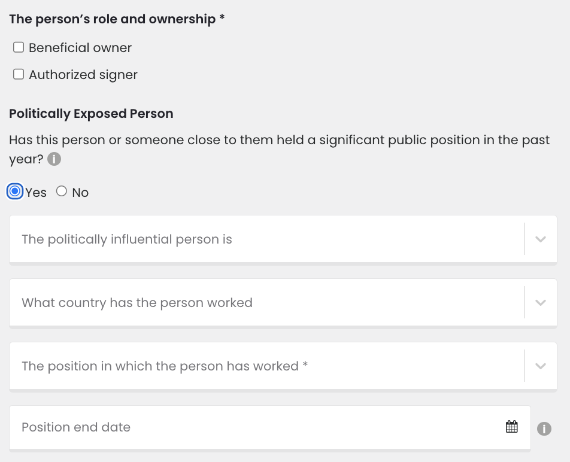Click the person's role and ownership heading

[x=117, y=19]
